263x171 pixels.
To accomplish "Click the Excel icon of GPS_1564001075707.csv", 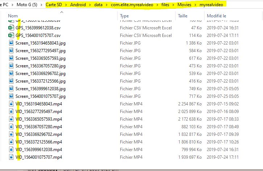I will tap(12, 36).
